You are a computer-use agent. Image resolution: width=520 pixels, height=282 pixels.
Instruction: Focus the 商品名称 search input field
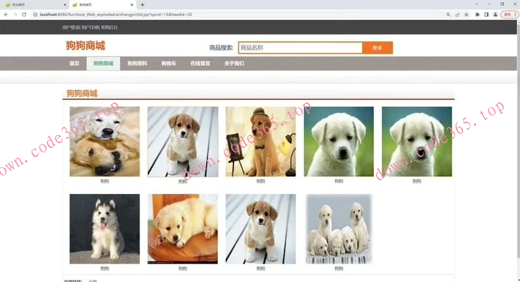point(300,48)
